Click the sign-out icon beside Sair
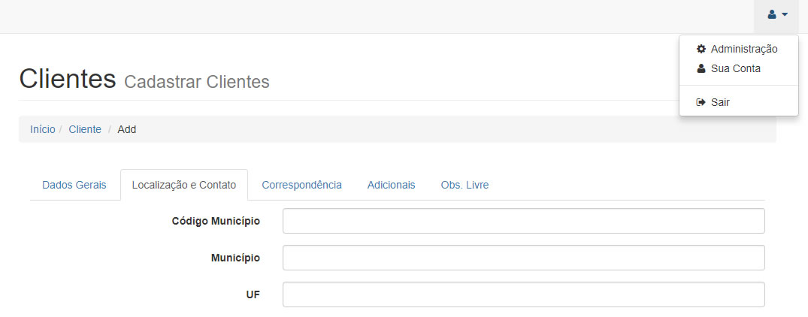Viewport: 808px width, 317px height. pyautogui.click(x=701, y=102)
